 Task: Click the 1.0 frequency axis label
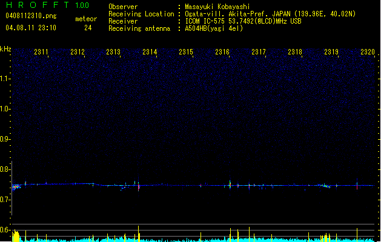point(5,109)
